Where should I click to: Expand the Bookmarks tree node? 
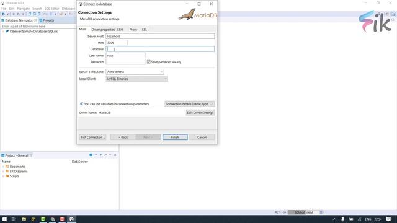pos(3,167)
